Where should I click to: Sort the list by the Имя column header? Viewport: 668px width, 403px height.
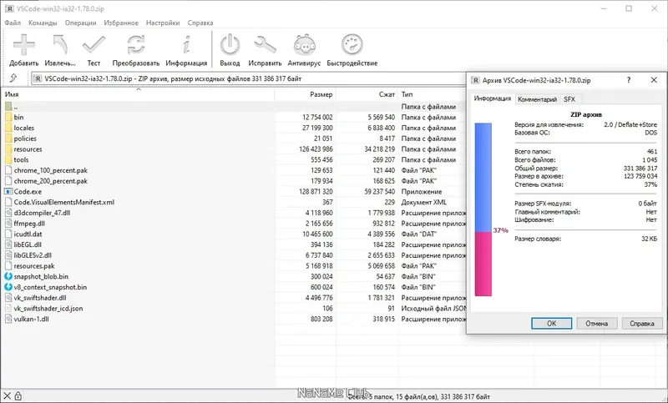point(138,94)
